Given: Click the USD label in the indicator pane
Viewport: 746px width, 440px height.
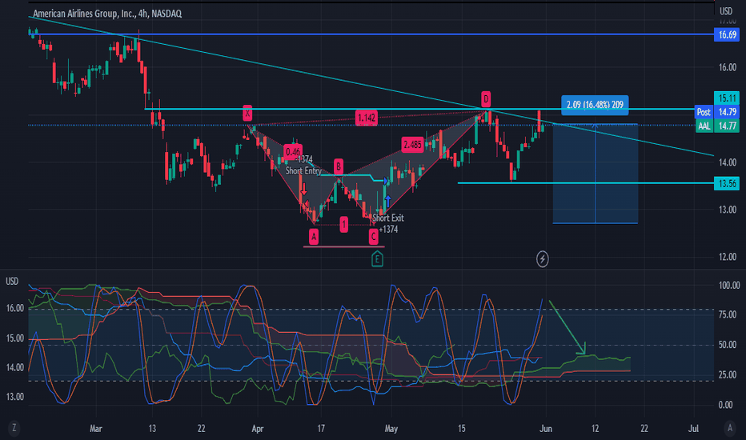Looking at the screenshot, I should pyautogui.click(x=12, y=281).
